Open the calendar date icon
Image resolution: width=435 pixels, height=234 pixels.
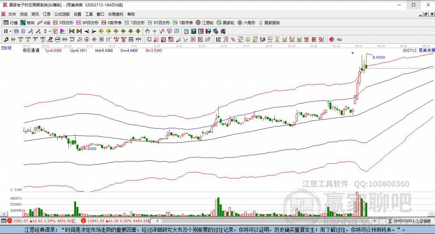pos(186,31)
